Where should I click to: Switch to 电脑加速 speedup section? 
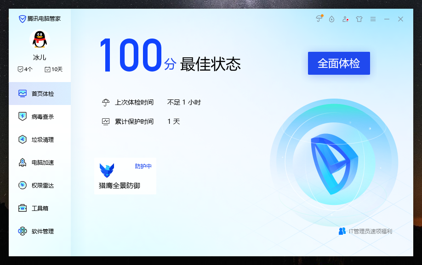click(x=40, y=162)
